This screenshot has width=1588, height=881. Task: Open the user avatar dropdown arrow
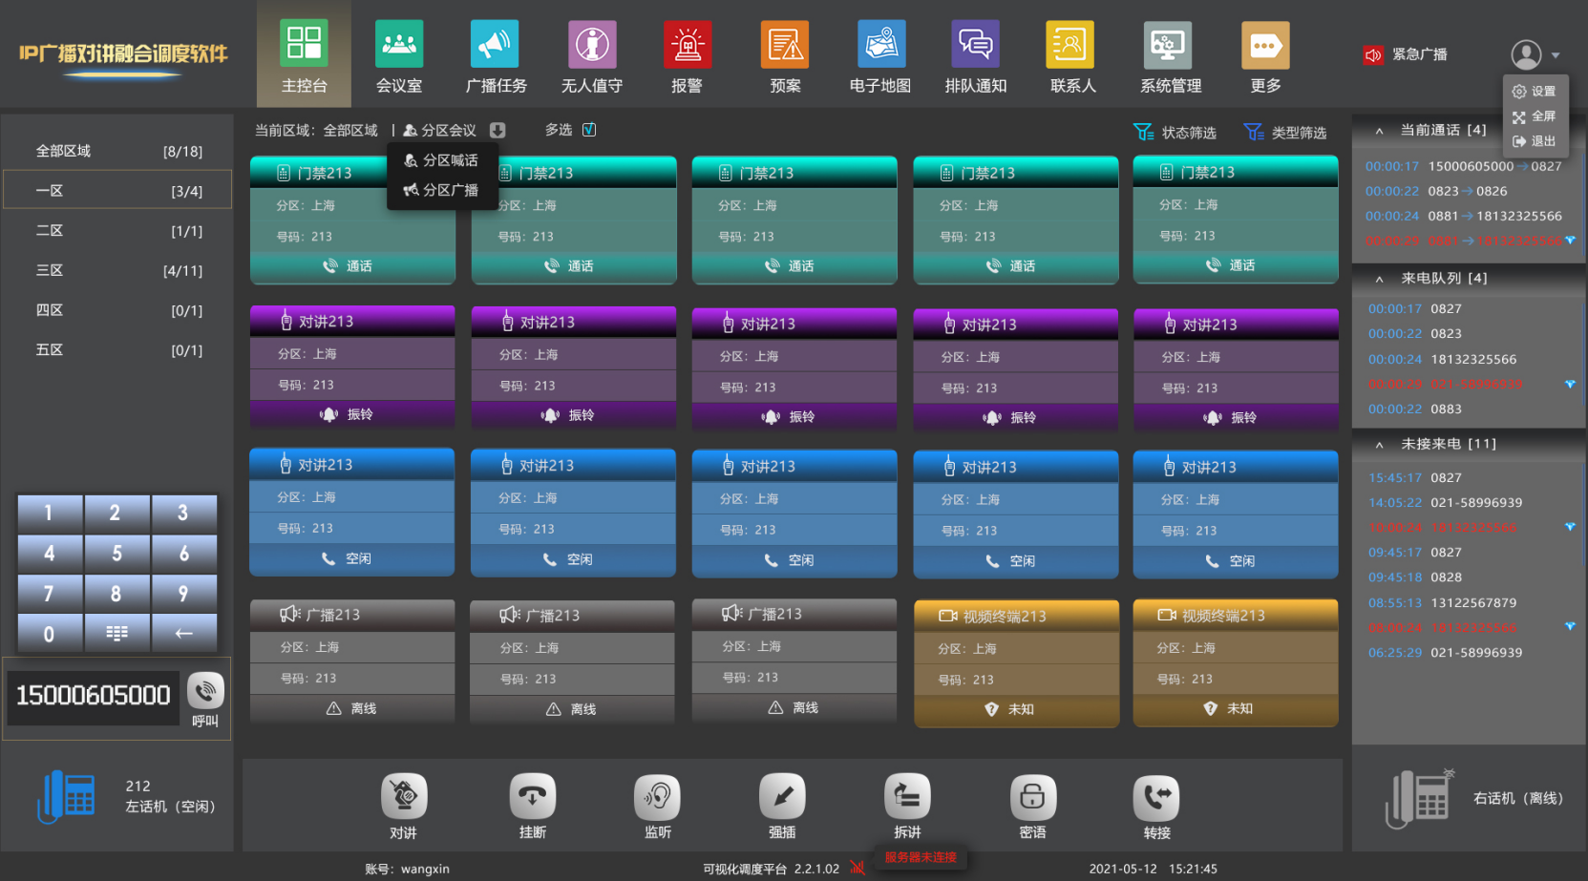1556,55
